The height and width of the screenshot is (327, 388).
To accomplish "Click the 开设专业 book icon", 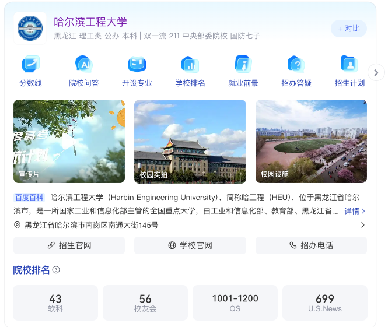I will [137, 64].
